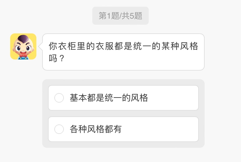The image size is (241, 162).
Task: Click the question bubble about 衣柜里的衣服
Action: [123, 52]
